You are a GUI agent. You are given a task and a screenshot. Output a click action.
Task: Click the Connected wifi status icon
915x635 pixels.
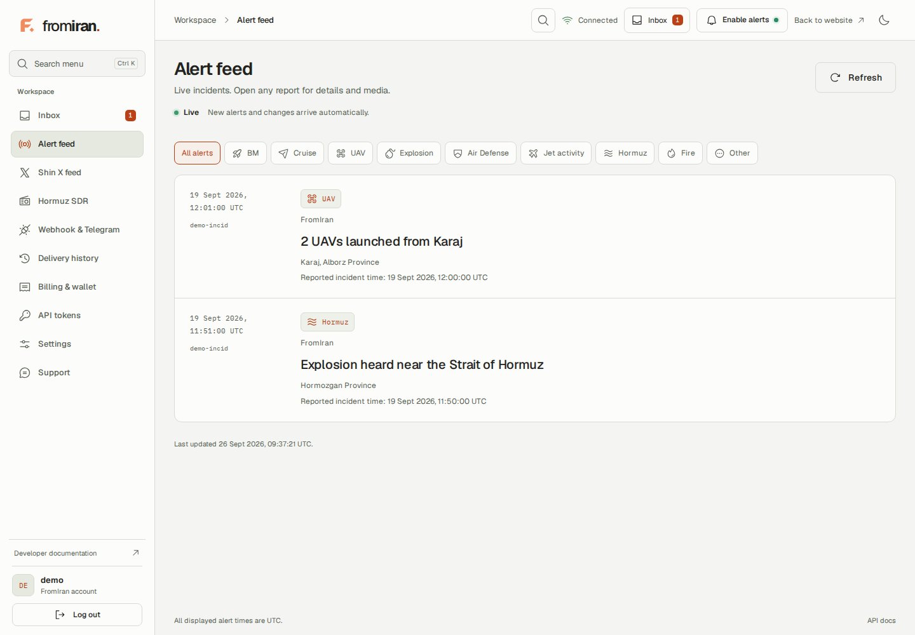click(567, 20)
